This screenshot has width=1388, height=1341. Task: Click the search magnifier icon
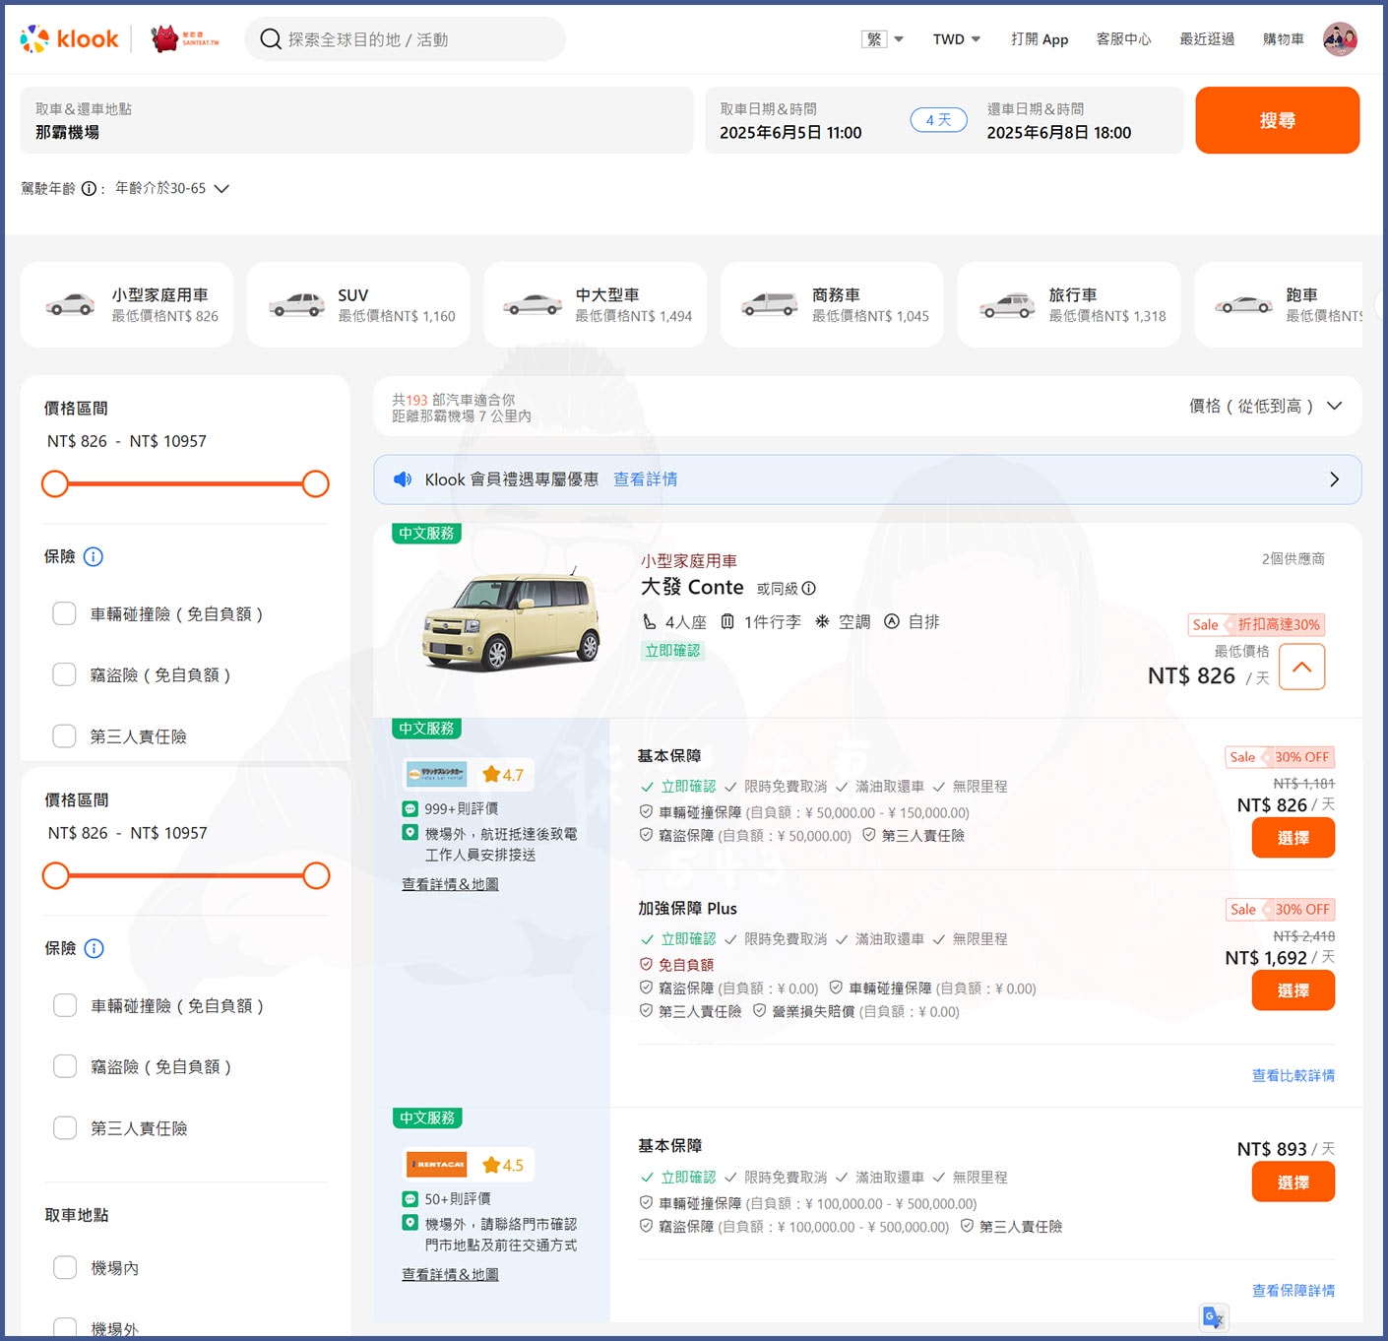click(270, 38)
